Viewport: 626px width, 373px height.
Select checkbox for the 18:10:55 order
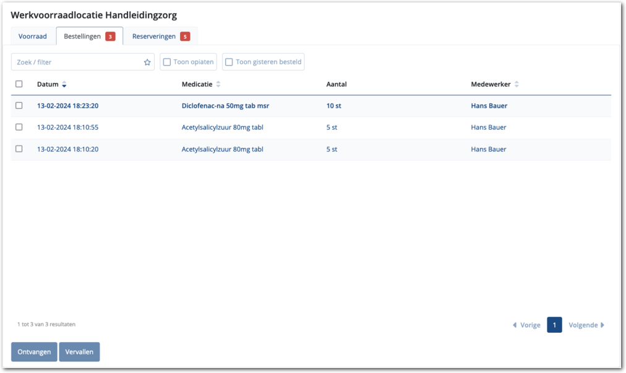[x=19, y=127]
